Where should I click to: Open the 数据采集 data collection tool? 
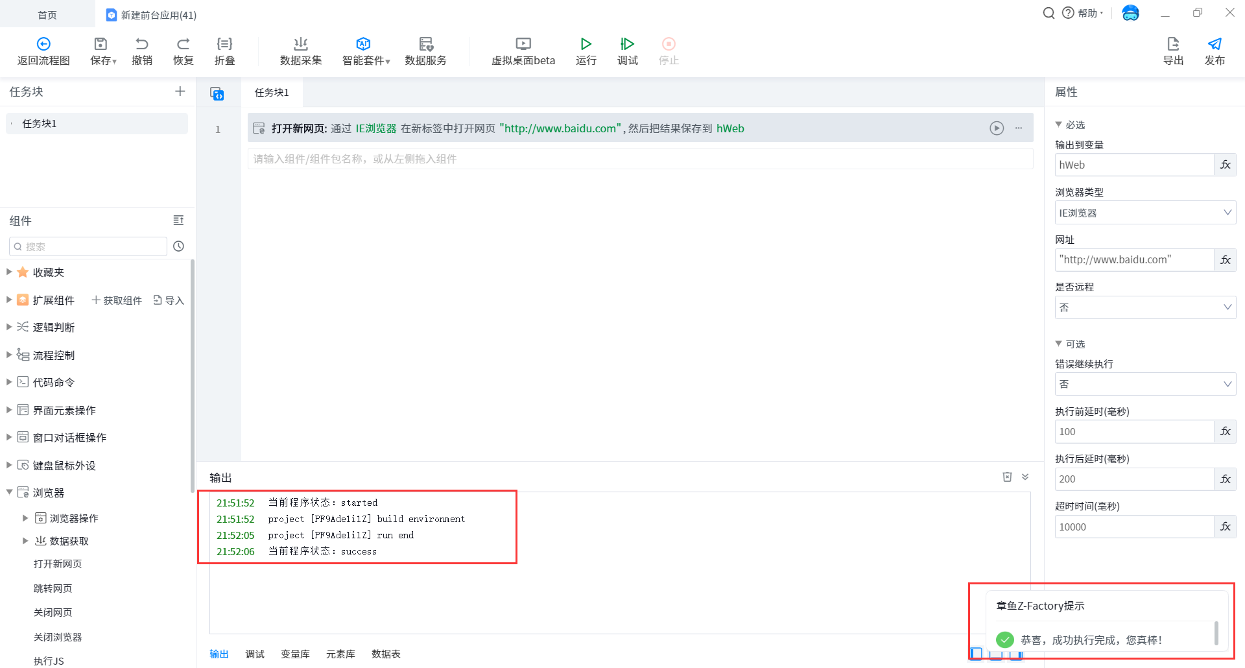(x=300, y=44)
